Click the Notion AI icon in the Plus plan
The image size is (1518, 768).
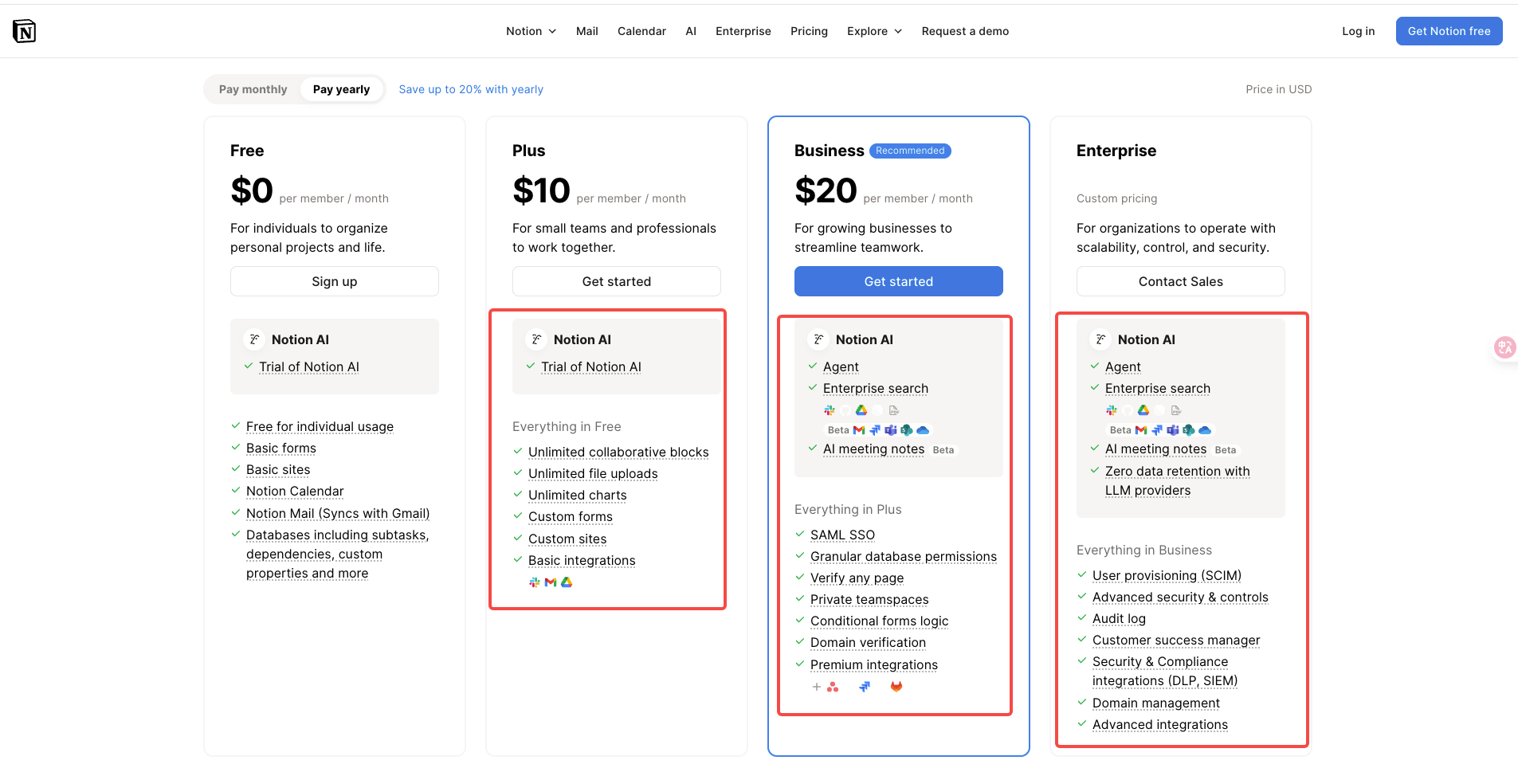pyautogui.click(x=536, y=339)
